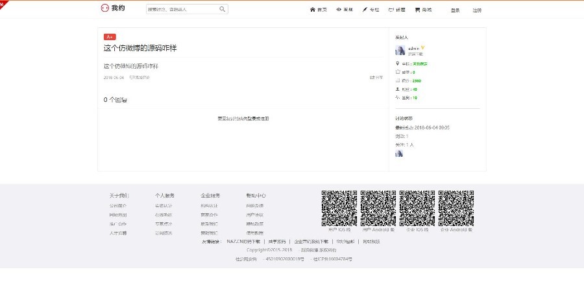Click the user iOS QR code
Image resolution: width=584 pixels, height=287 pixels.
(339, 207)
